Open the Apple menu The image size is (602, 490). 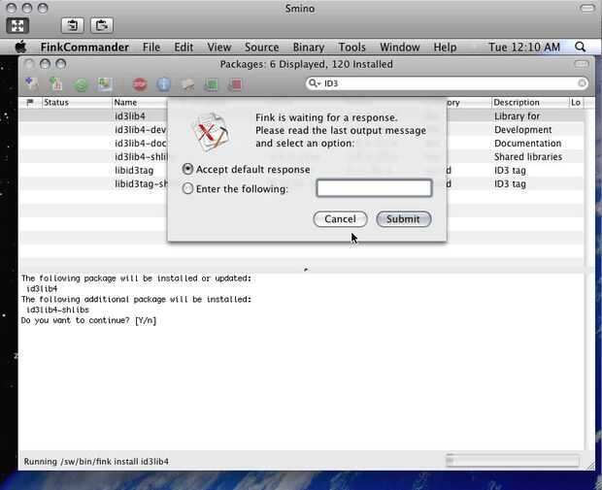click(20, 47)
